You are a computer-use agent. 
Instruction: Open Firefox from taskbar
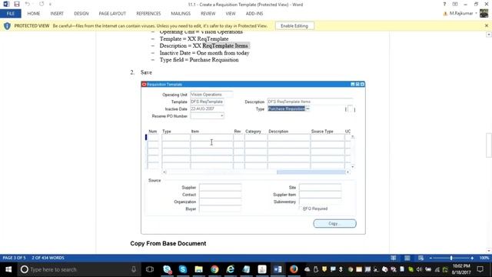point(294,269)
